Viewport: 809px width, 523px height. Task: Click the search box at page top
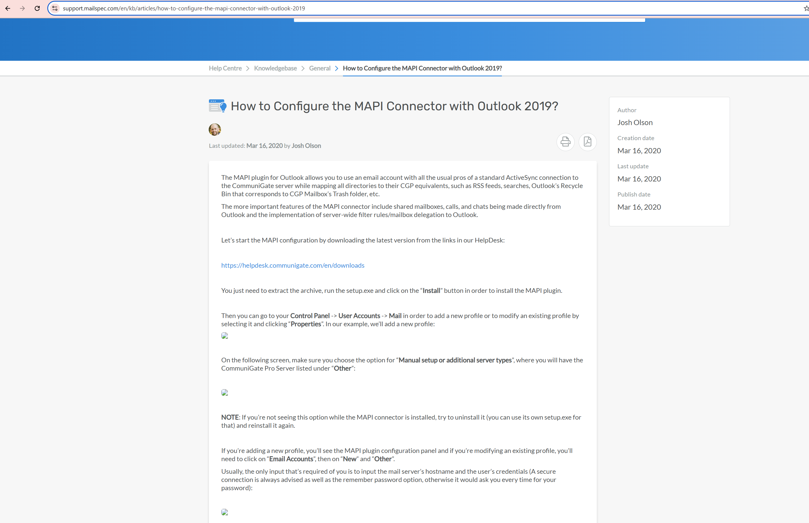click(469, 20)
